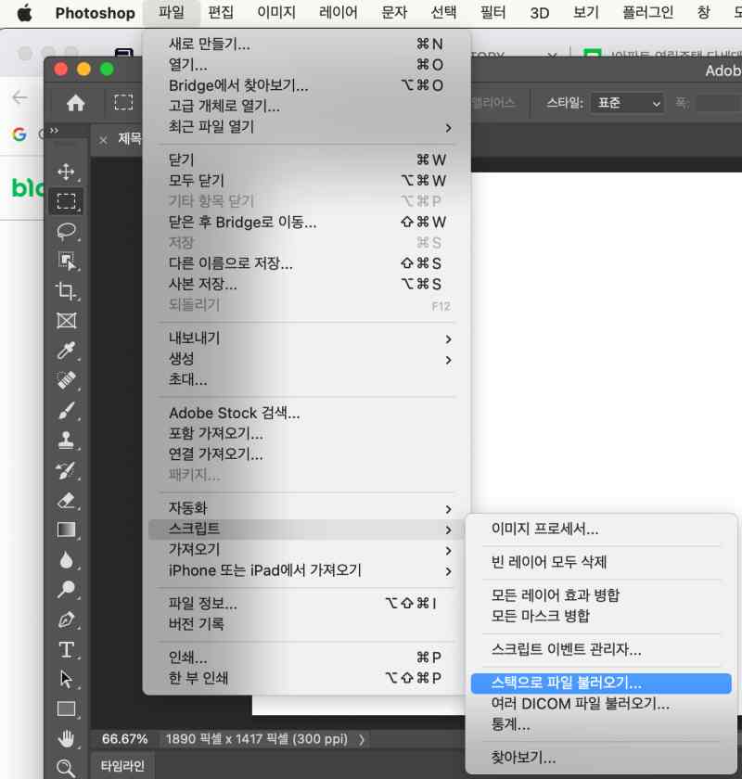The height and width of the screenshot is (779, 742).
Task: Choose Adobe Stock 검색... menu item
Action: tap(306, 413)
